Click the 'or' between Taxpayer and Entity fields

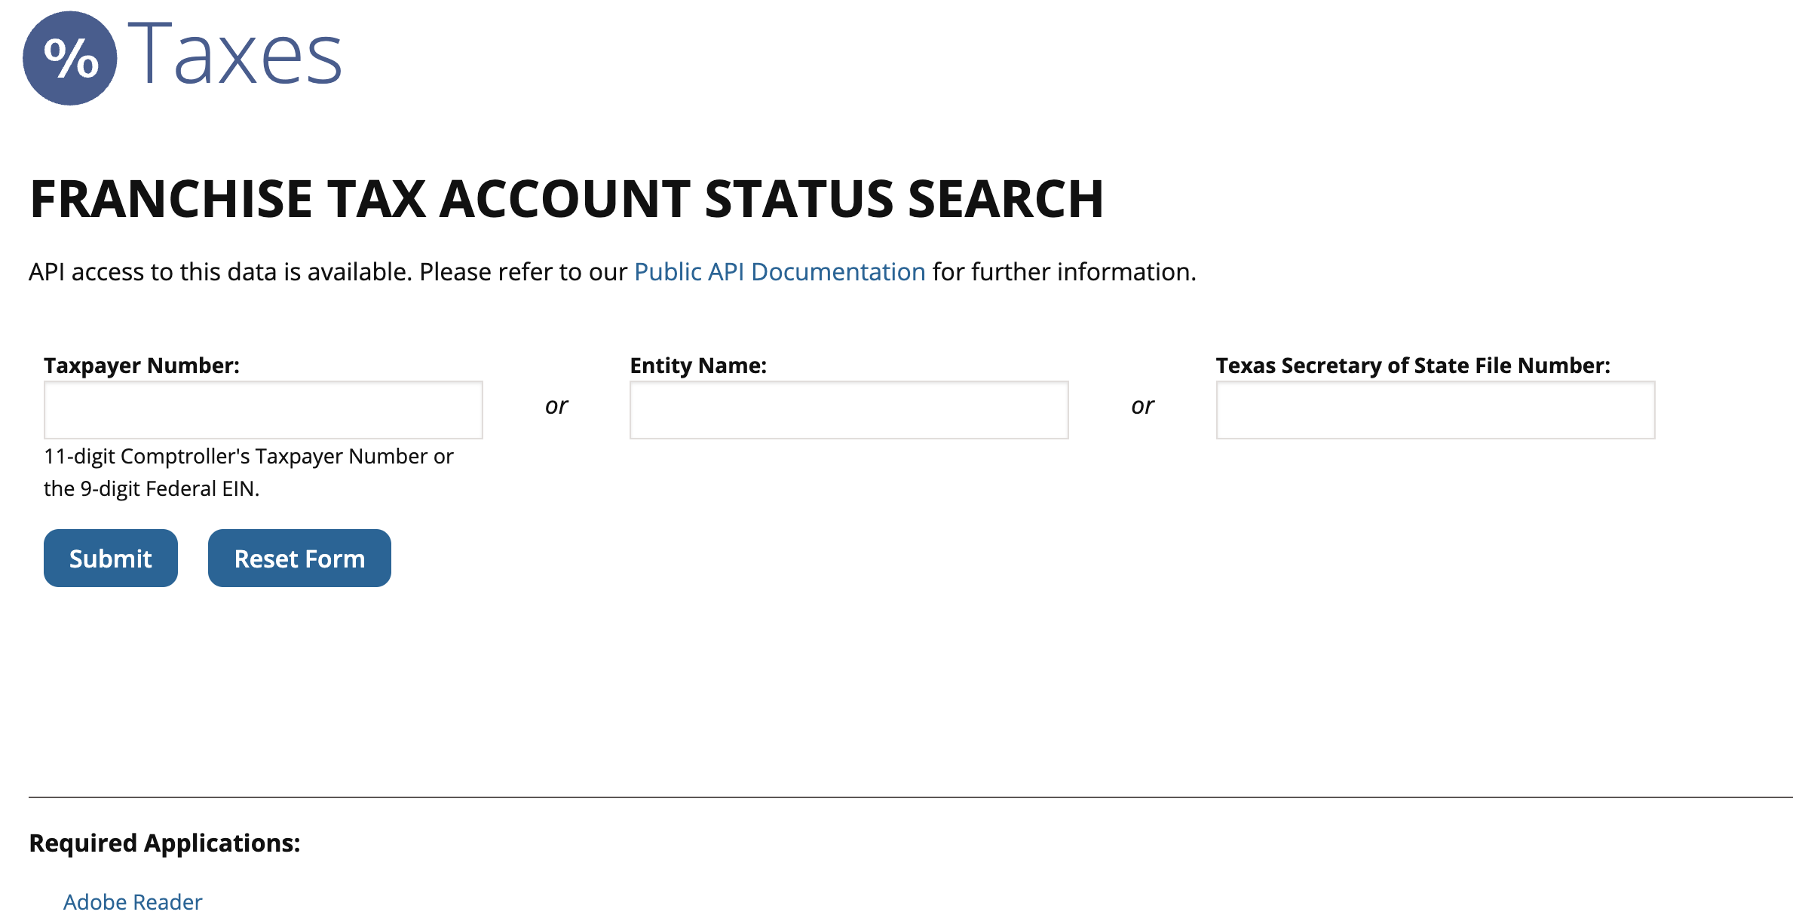pos(556,406)
